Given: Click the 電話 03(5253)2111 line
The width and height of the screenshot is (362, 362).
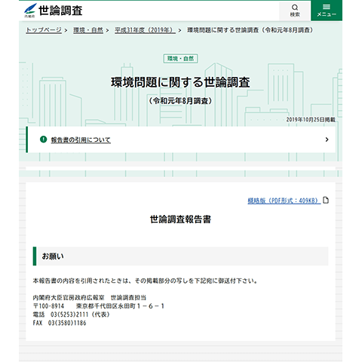Looking at the screenshot, I should click(x=71, y=314).
